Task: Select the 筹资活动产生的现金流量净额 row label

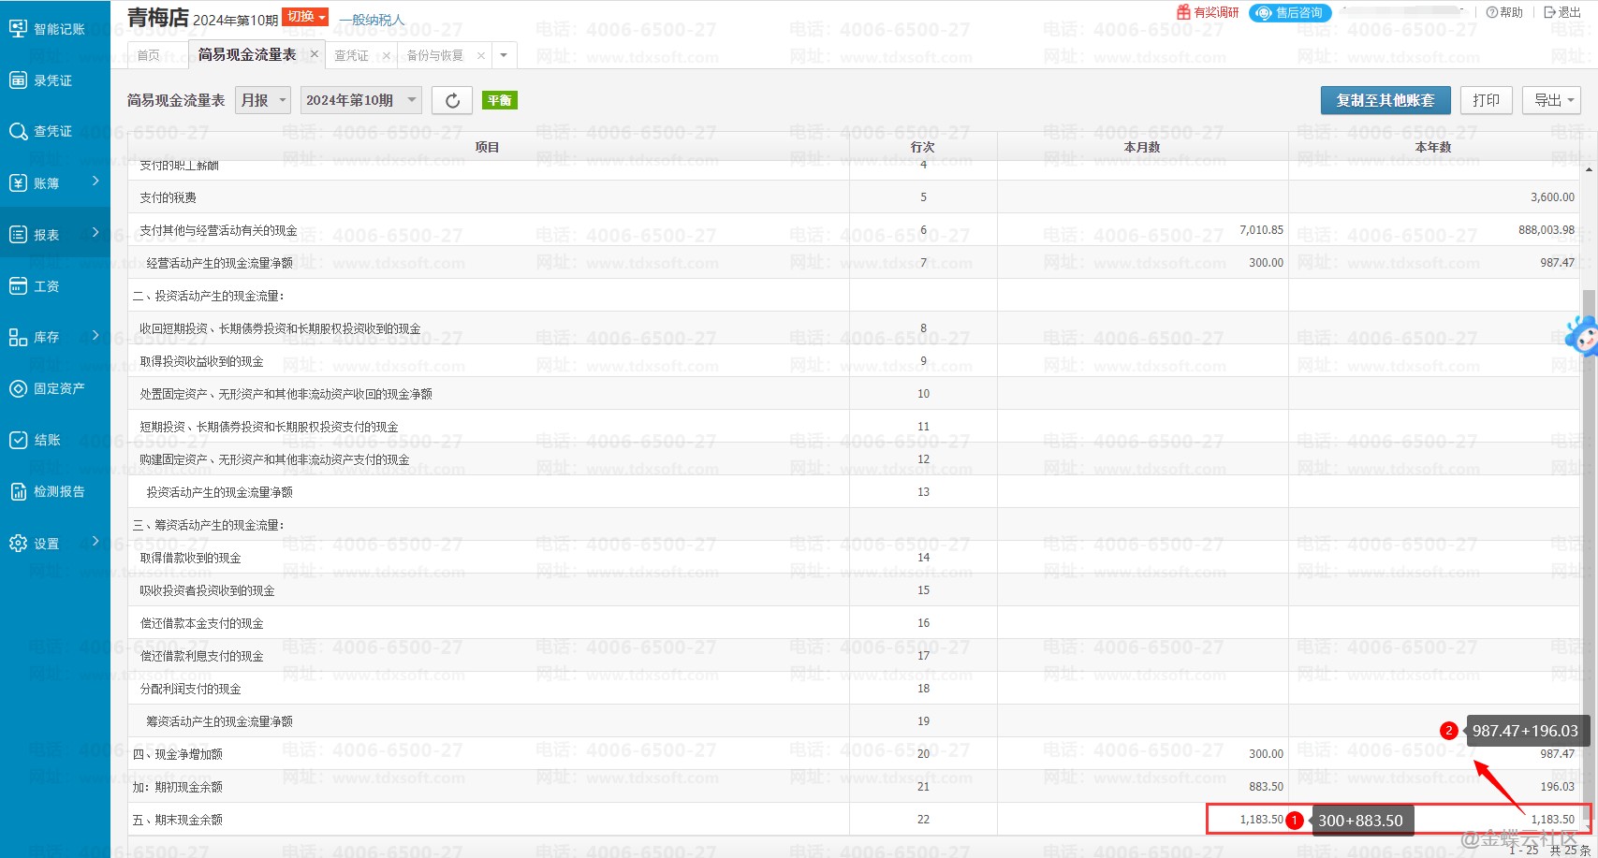Action: (x=220, y=721)
